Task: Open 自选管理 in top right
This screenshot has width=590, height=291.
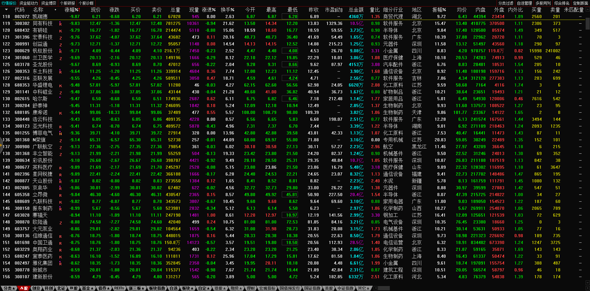Action: pos(524,3)
